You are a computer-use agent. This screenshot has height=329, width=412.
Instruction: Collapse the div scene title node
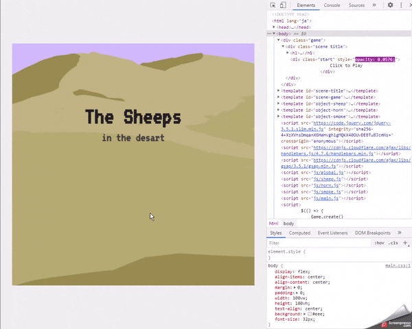pyautogui.click(x=283, y=46)
